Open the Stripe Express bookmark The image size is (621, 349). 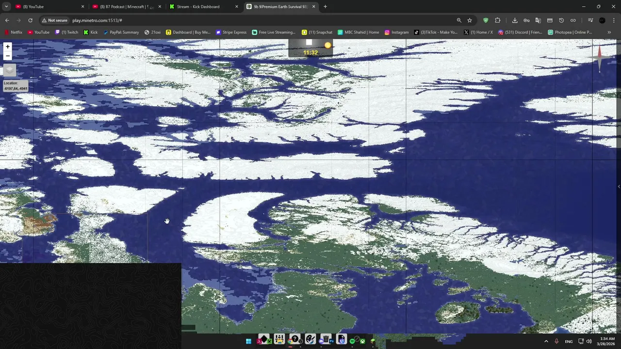coord(231,32)
